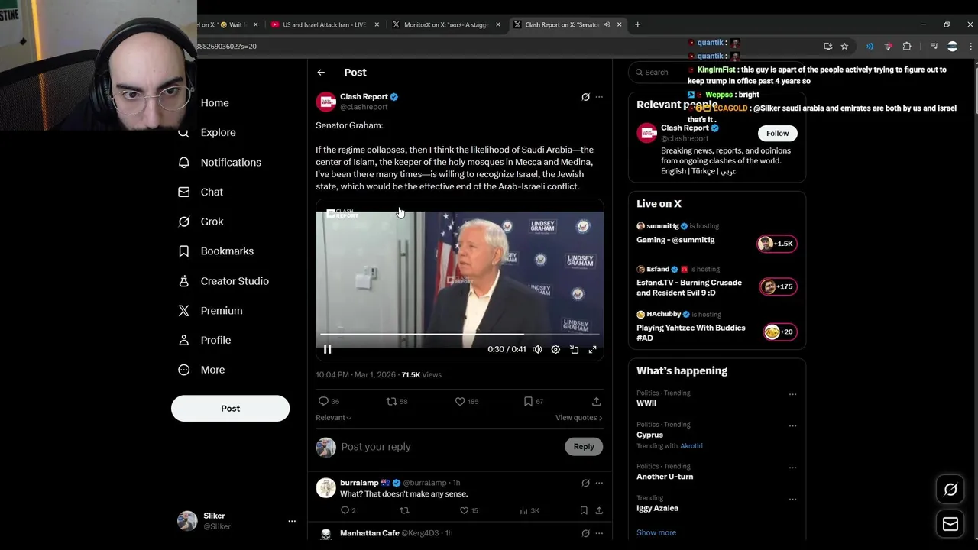Follow Clash Report

pos(777,134)
